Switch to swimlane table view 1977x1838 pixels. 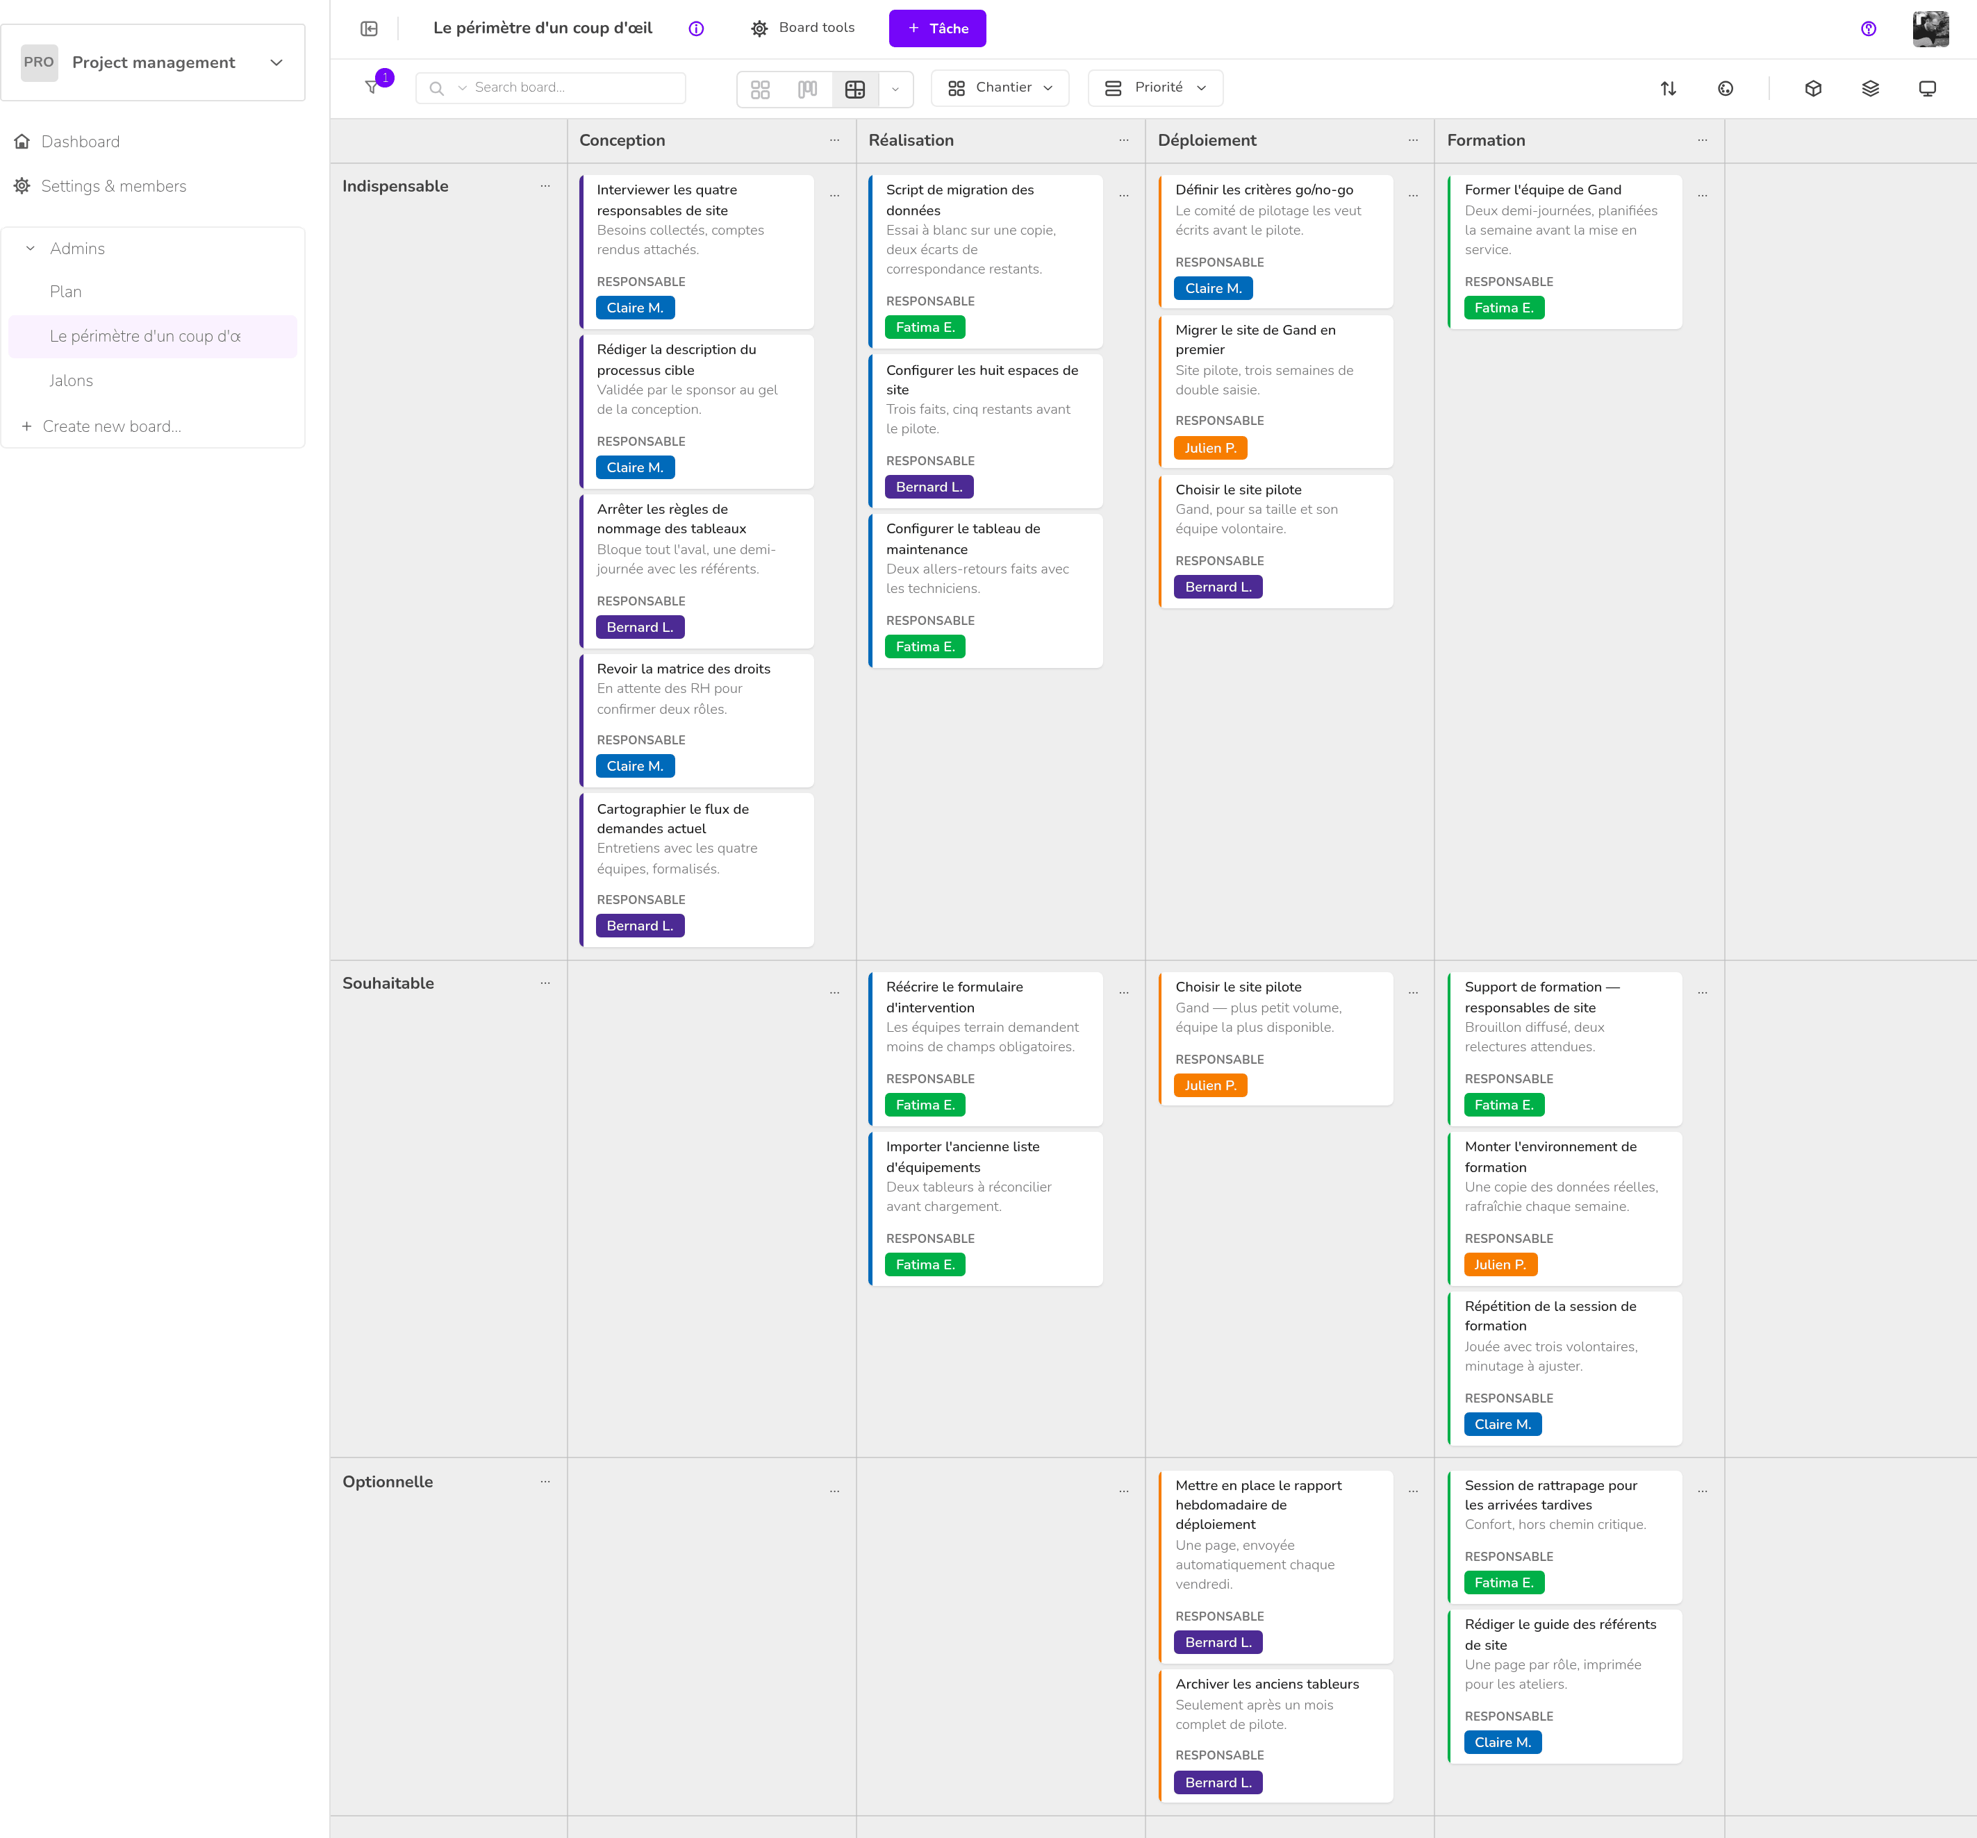tap(854, 88)
